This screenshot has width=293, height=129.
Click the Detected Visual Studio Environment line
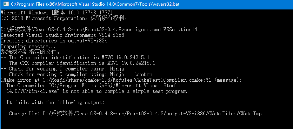point(62,35)
